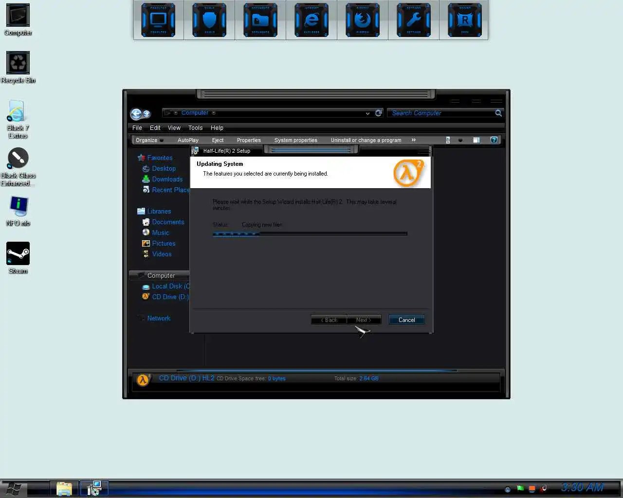The width and height of the screenshot is (623, 498).
Task: Open the dropdown arrow after Computer breadcrumb
Action: (x=214, y=113)
